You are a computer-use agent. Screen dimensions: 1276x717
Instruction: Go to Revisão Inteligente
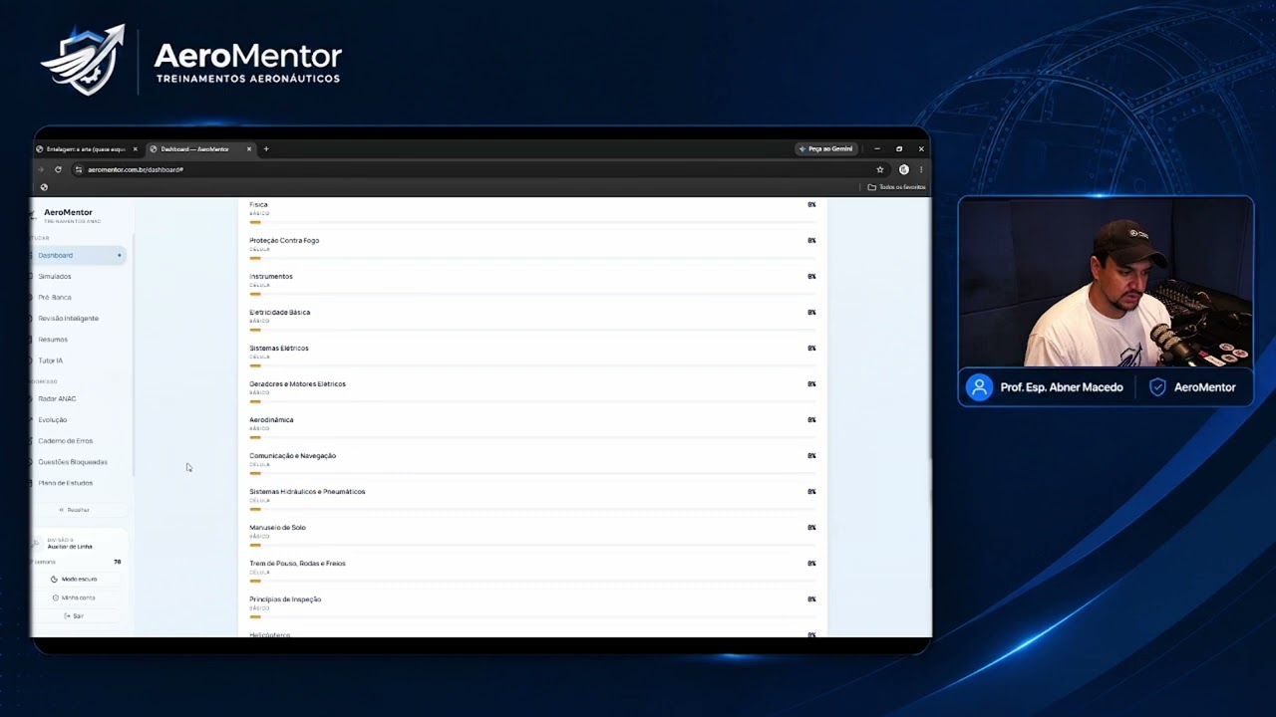(68, 318)
